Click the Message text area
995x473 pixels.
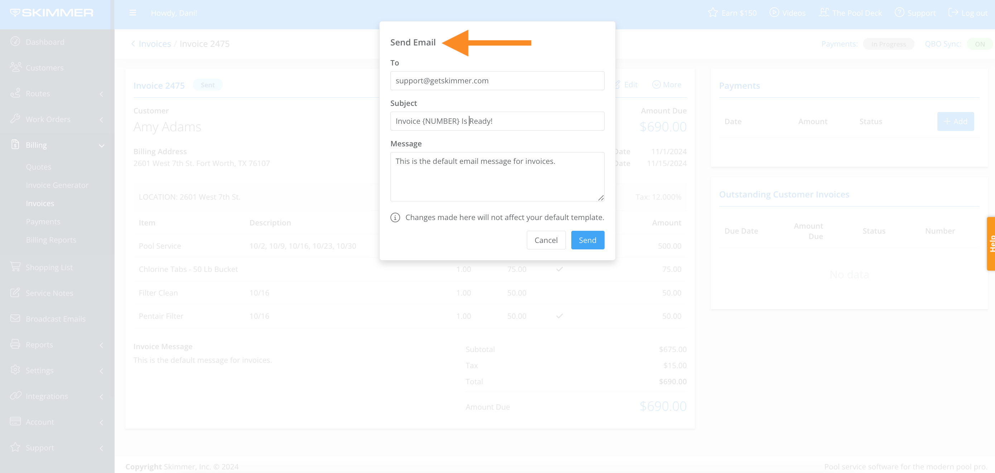497,177
